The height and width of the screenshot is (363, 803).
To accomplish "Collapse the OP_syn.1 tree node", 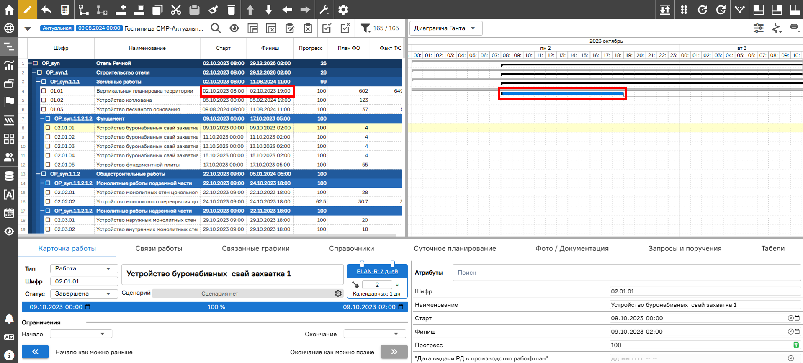I will click(x=34, y=72).
